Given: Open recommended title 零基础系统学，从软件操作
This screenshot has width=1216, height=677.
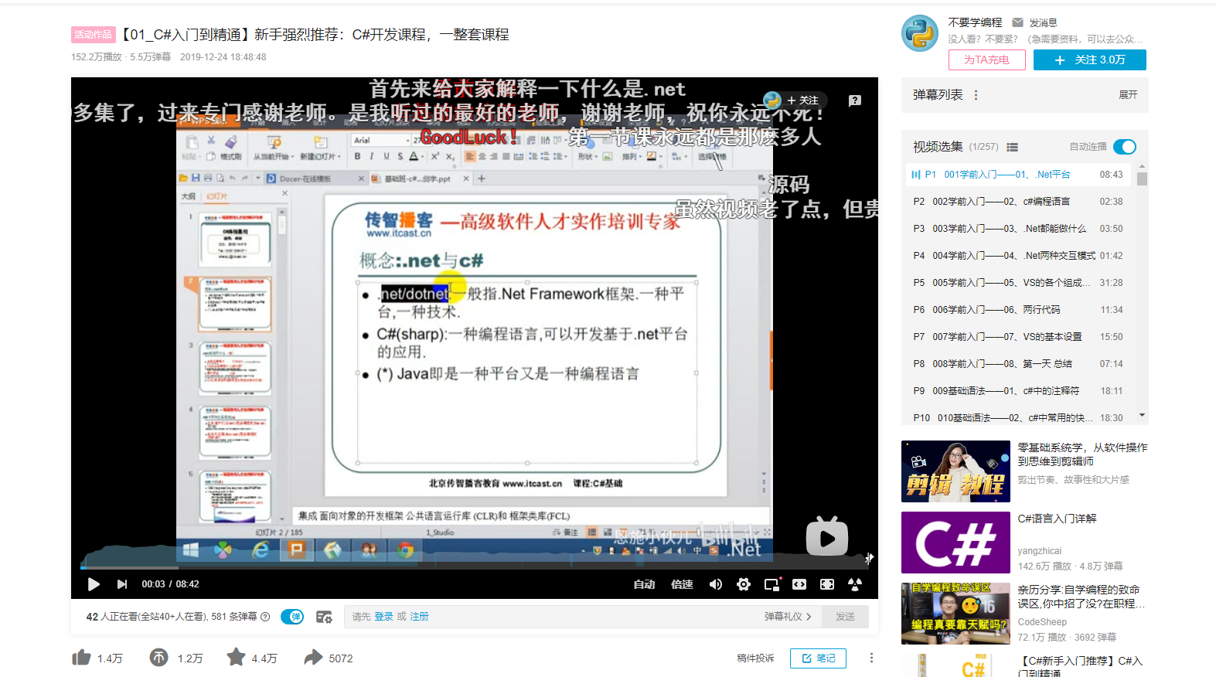Looking at the screenshot, I should pyautogui.click(x=1082, y=454).
